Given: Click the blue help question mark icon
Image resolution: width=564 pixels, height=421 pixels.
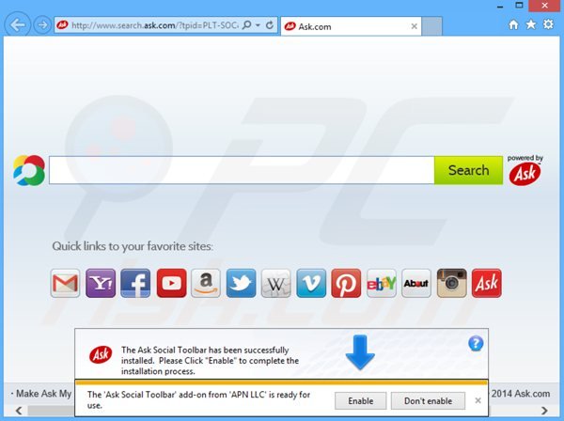Looking at the screenshot, I should point(476,343).
